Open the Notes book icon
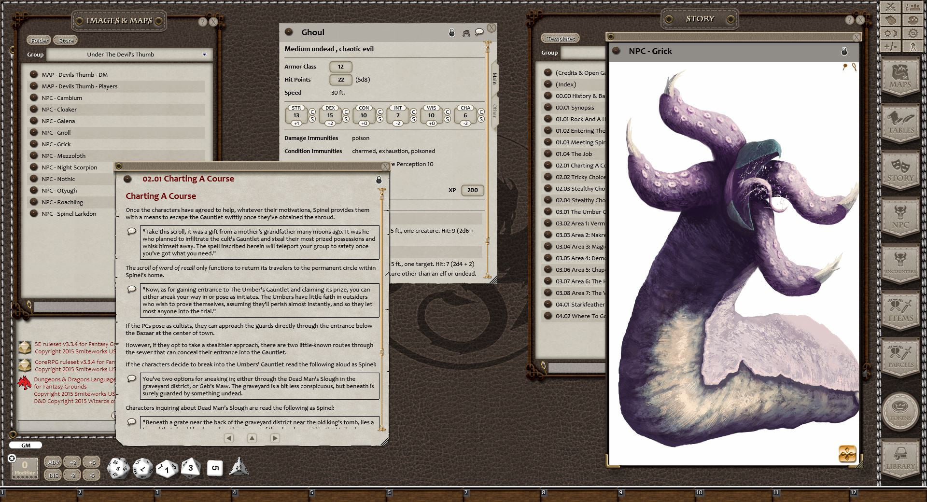 (890, 20)
